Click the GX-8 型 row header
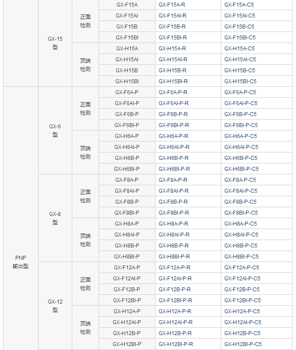Image resolution: width=296 pixels, height=350 pixels. coord(55,218)
